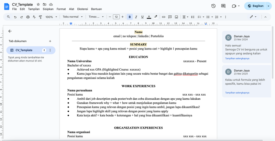Expand first comment via Tampilkan selengkapnya
Image resolution: width=275 pixels, height=141 pixels.
237,59
